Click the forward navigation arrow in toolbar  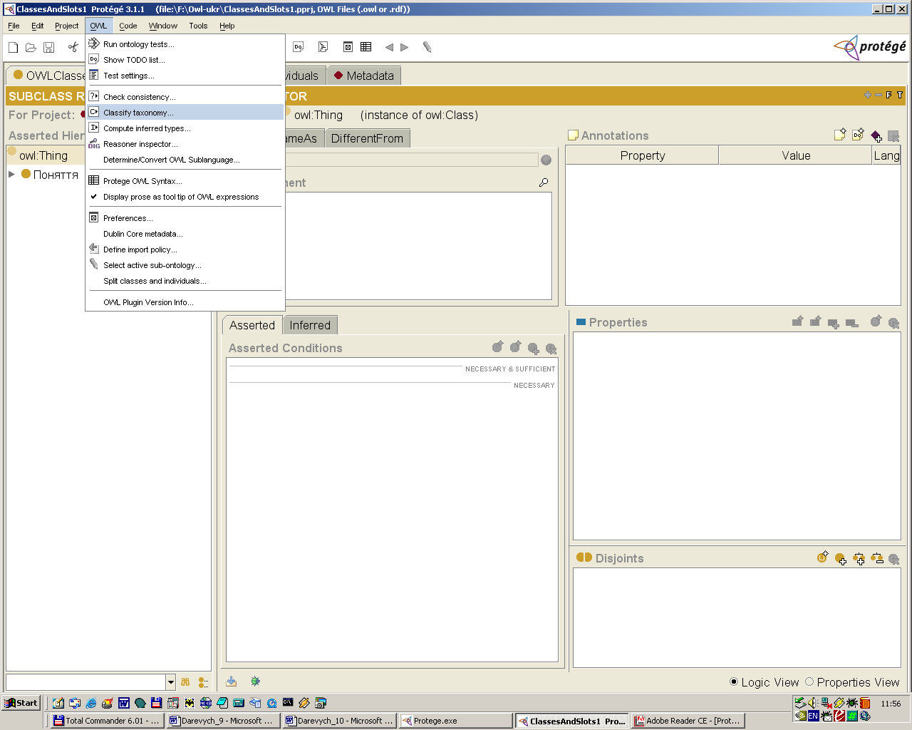404,47
